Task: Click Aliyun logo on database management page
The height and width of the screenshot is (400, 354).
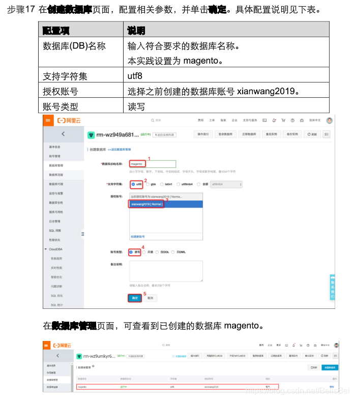Action: point(62,346)
